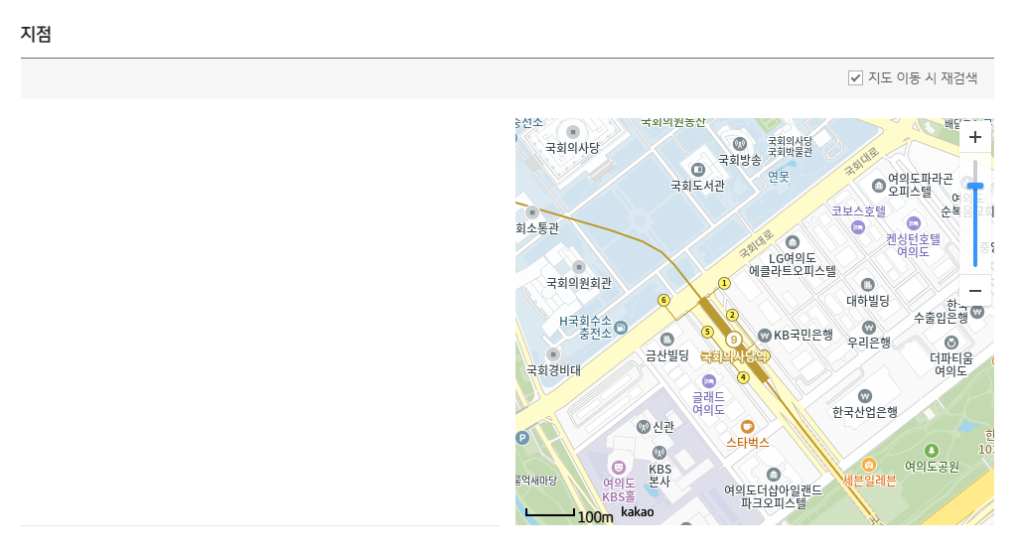Open the 여의도 KBS홀 venue marker
Viewport: 1022px width, 555px height.
618,467
